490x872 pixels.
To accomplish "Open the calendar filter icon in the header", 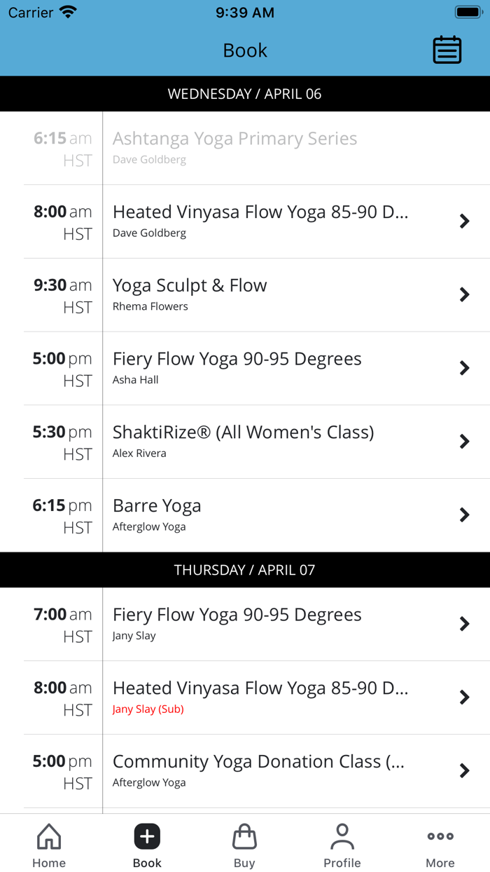I will click(447, 50).
